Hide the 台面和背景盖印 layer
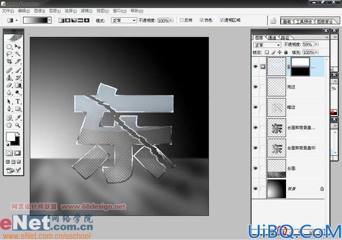Screen dimensions: 342x240 (256, 148)
